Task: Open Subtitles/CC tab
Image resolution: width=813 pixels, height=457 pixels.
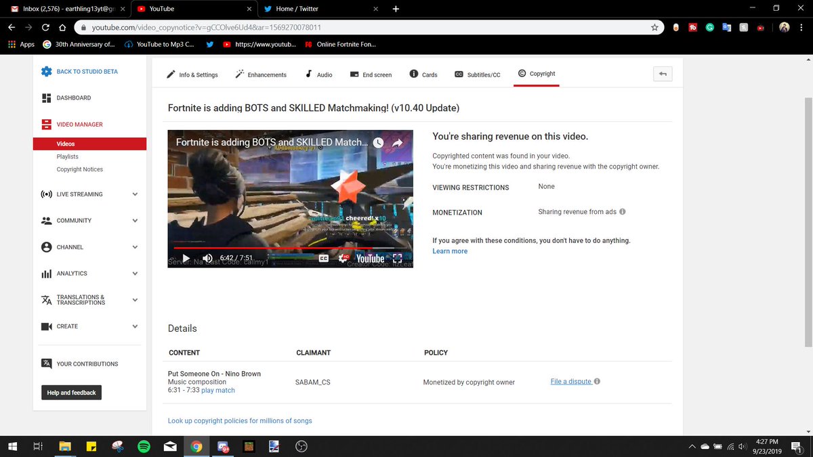Action: tap(477, 74)
